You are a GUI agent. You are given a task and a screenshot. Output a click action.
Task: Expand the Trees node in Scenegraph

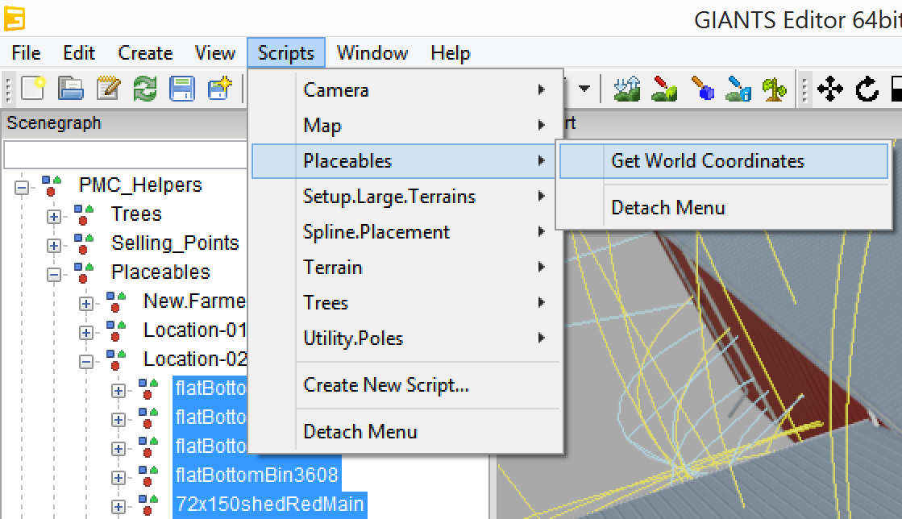(x=54, y=216)
